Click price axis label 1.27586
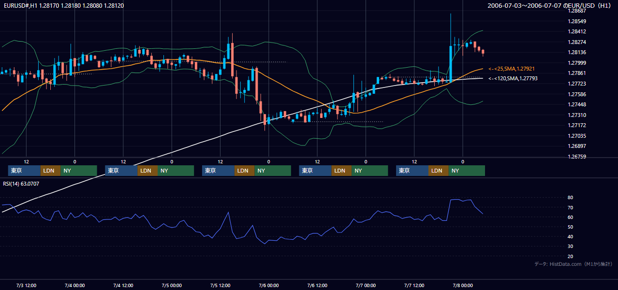Screen dimensions: 618x290 click(576, 94)
